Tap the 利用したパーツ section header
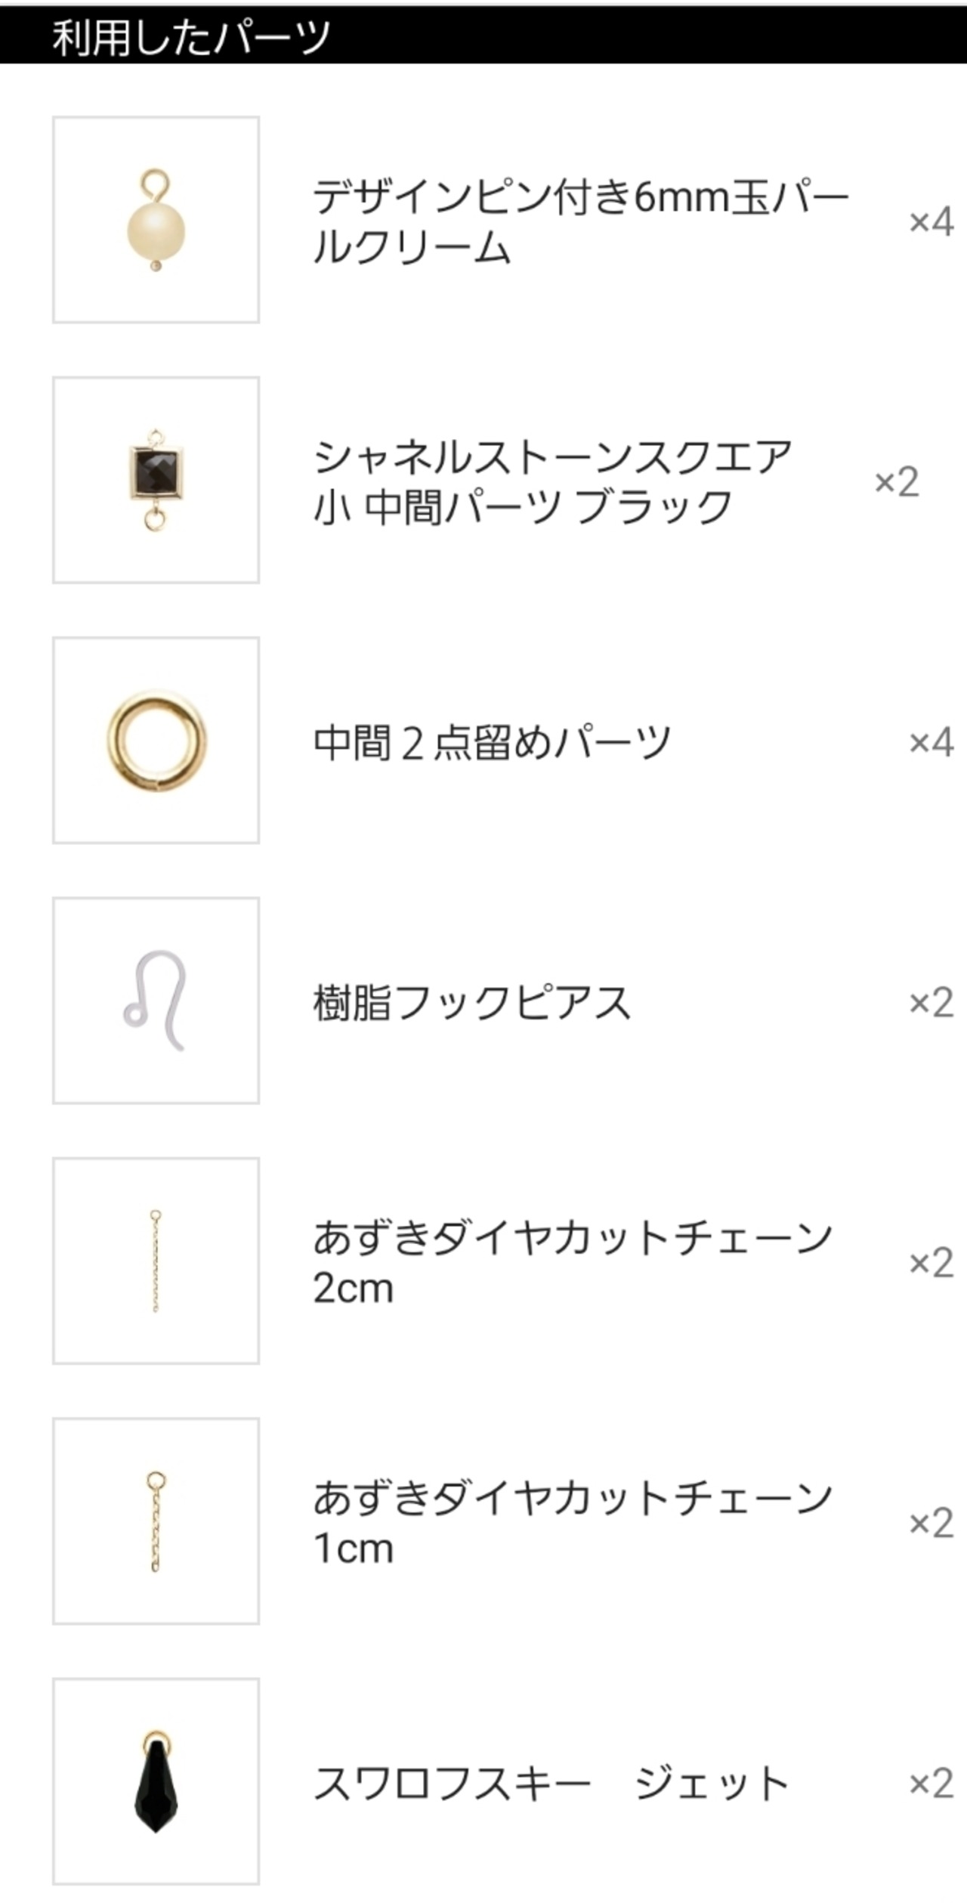Viewport: 967px width, 1903px height. [191, 36]
